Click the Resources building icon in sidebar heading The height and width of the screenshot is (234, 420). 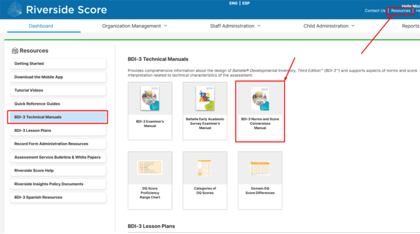15,51
